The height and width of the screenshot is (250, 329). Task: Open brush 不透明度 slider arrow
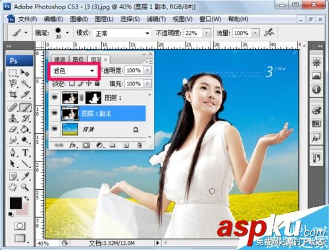(207, 33)
